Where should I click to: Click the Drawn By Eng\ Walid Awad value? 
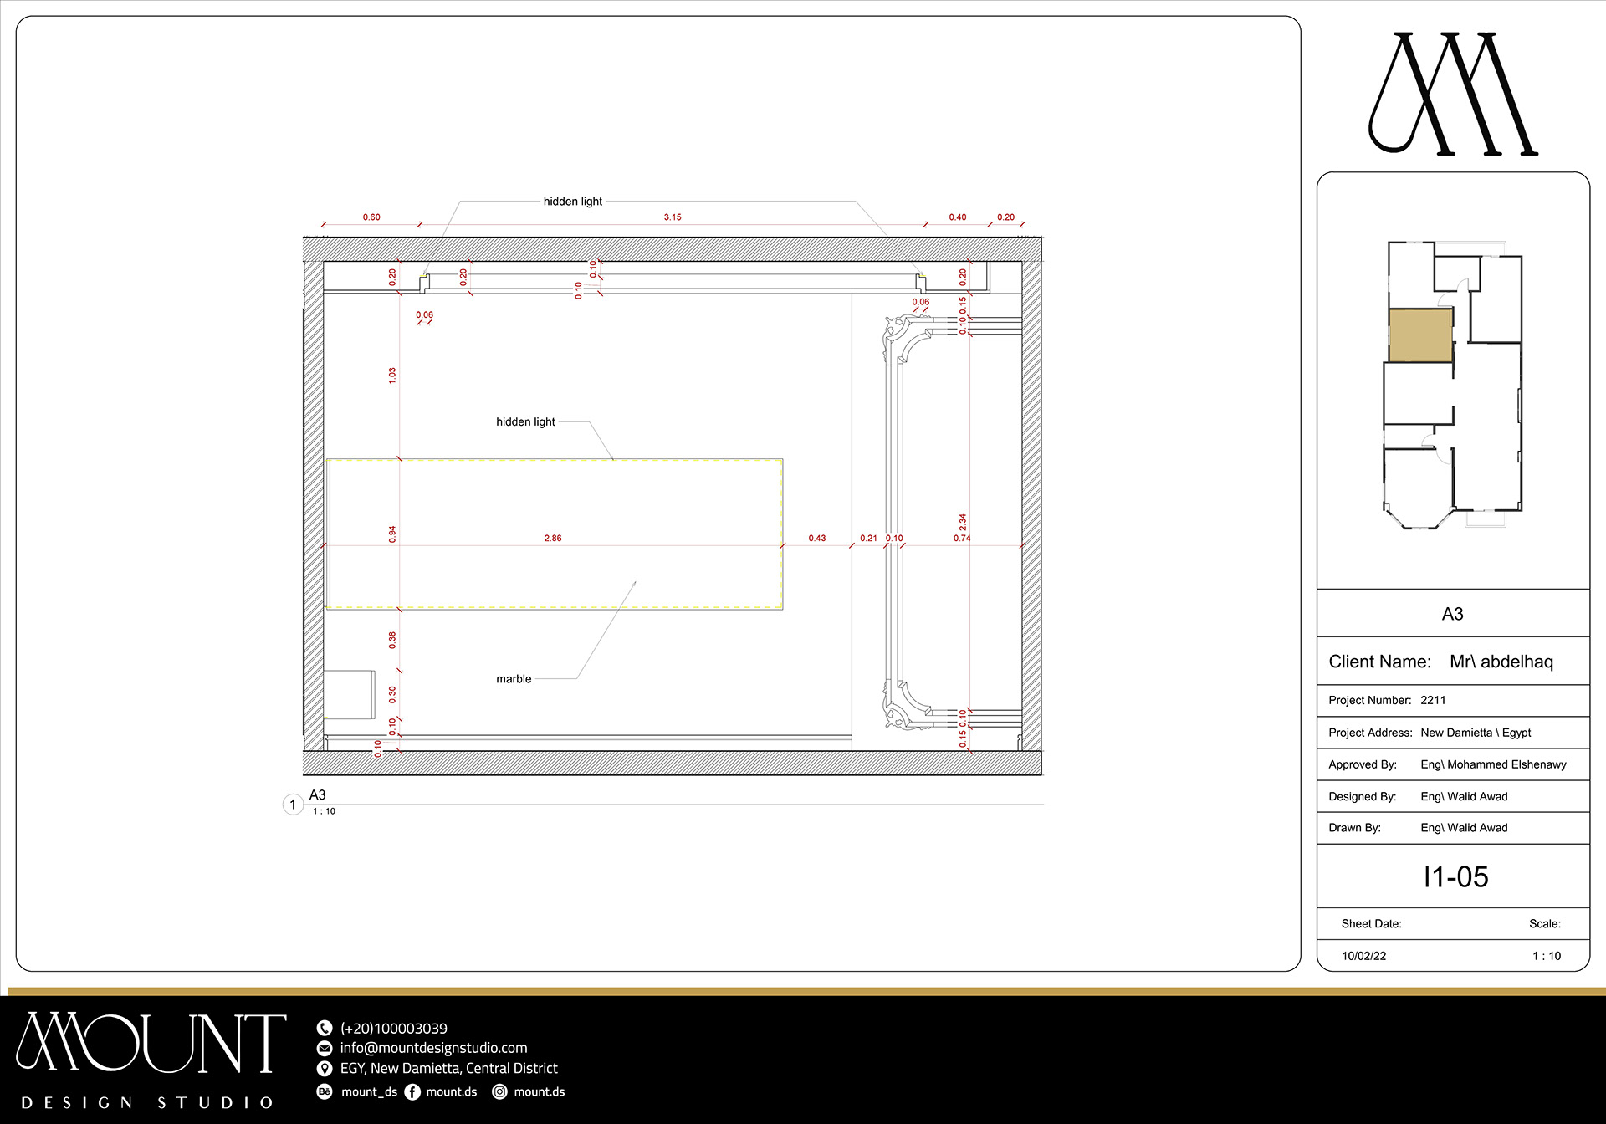pos(1464,828)
